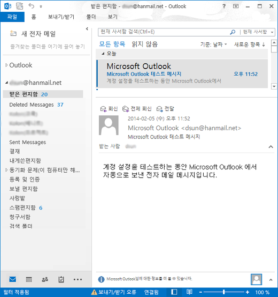Click the zoom out minus button
The height and width of the screenshot is (297, 278).
click(200, 292)
